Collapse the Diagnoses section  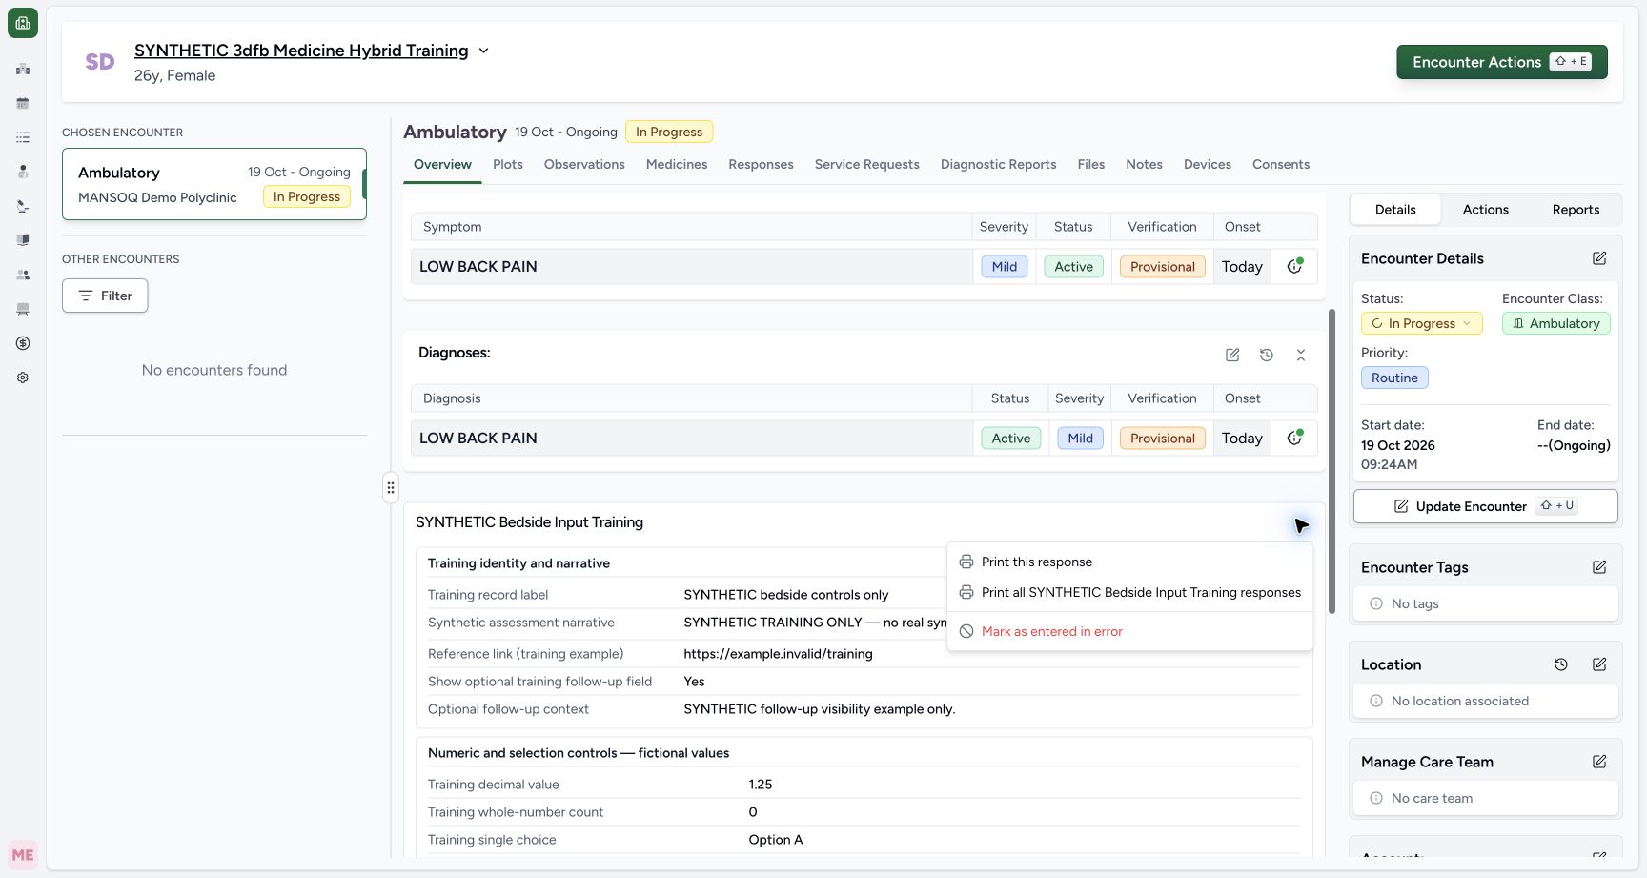1301,355
